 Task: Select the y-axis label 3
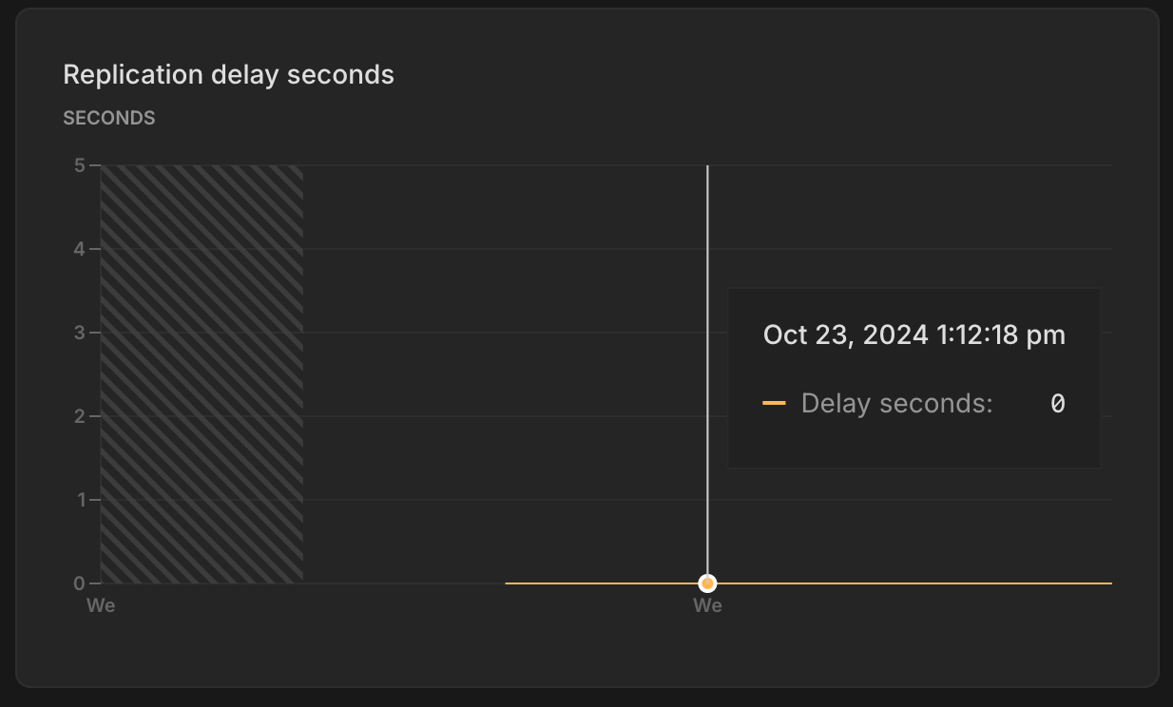click(x=80, y=333)
